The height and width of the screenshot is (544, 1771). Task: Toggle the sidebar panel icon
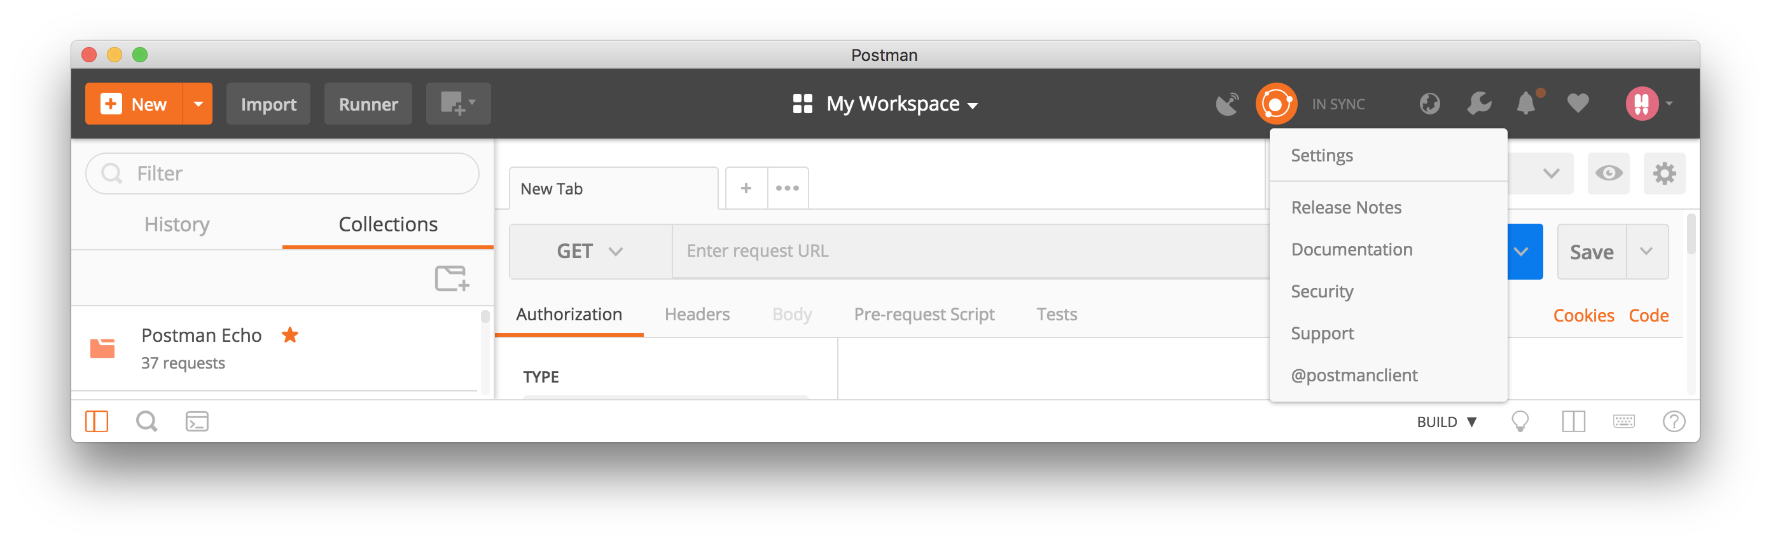pos(96,421)
